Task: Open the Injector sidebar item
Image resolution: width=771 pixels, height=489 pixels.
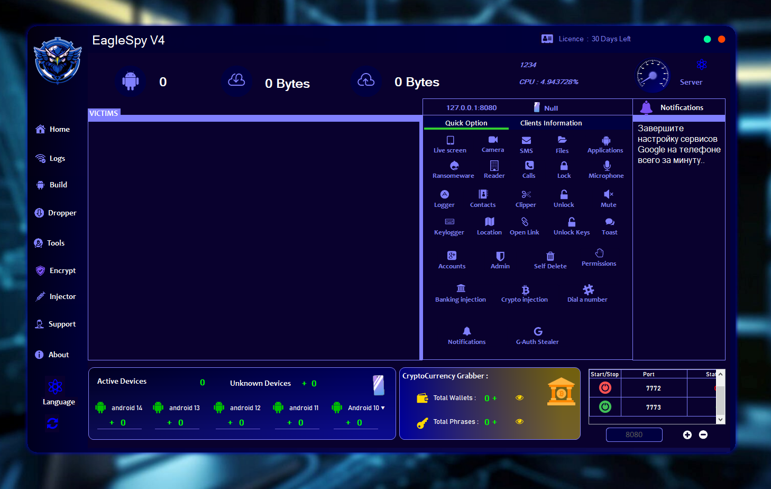Action: (56, 296)
